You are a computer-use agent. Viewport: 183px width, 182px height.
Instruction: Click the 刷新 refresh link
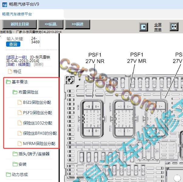[x=39, y=65]
